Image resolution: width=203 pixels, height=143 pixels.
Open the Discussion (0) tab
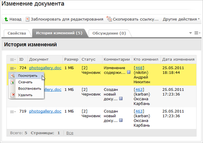(109, 33)
